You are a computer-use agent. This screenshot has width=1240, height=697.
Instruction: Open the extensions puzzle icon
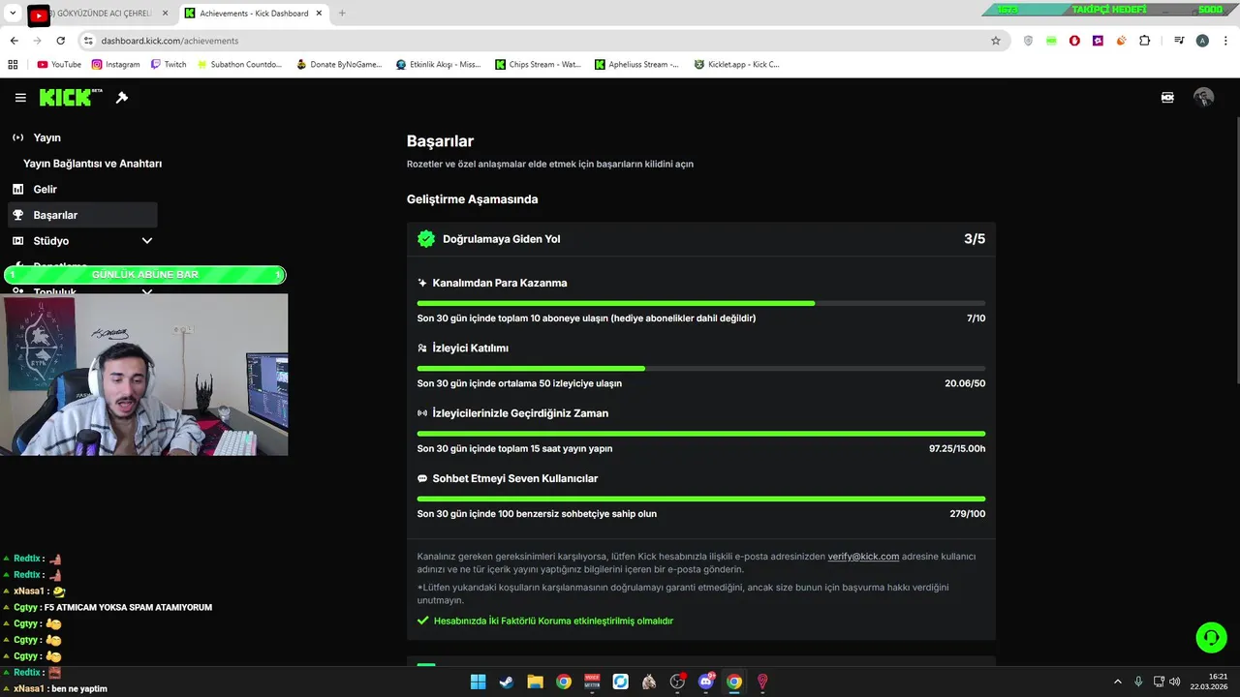1144,41
